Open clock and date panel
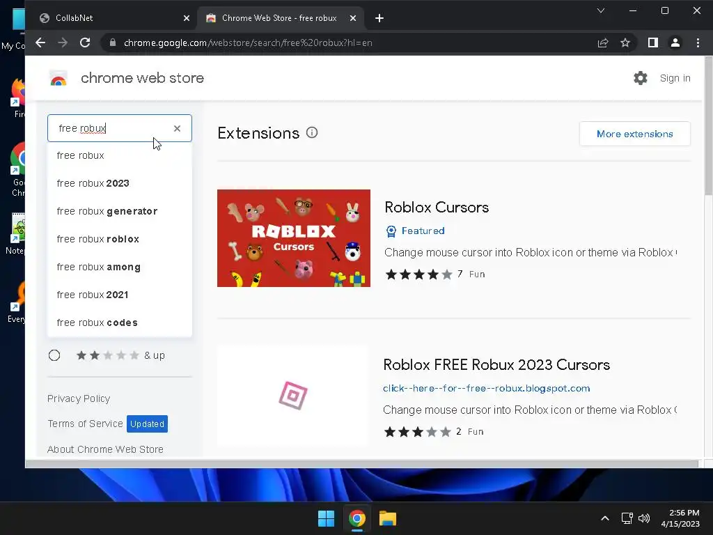 click(680, 518)
